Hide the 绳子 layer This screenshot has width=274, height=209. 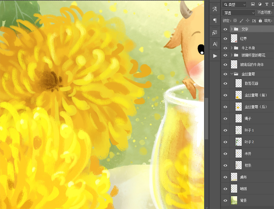pyautogui.click(x=225, y=119)
